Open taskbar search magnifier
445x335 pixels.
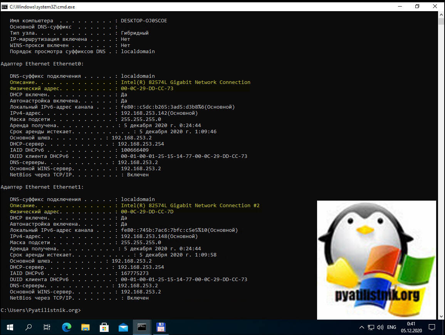29,327
